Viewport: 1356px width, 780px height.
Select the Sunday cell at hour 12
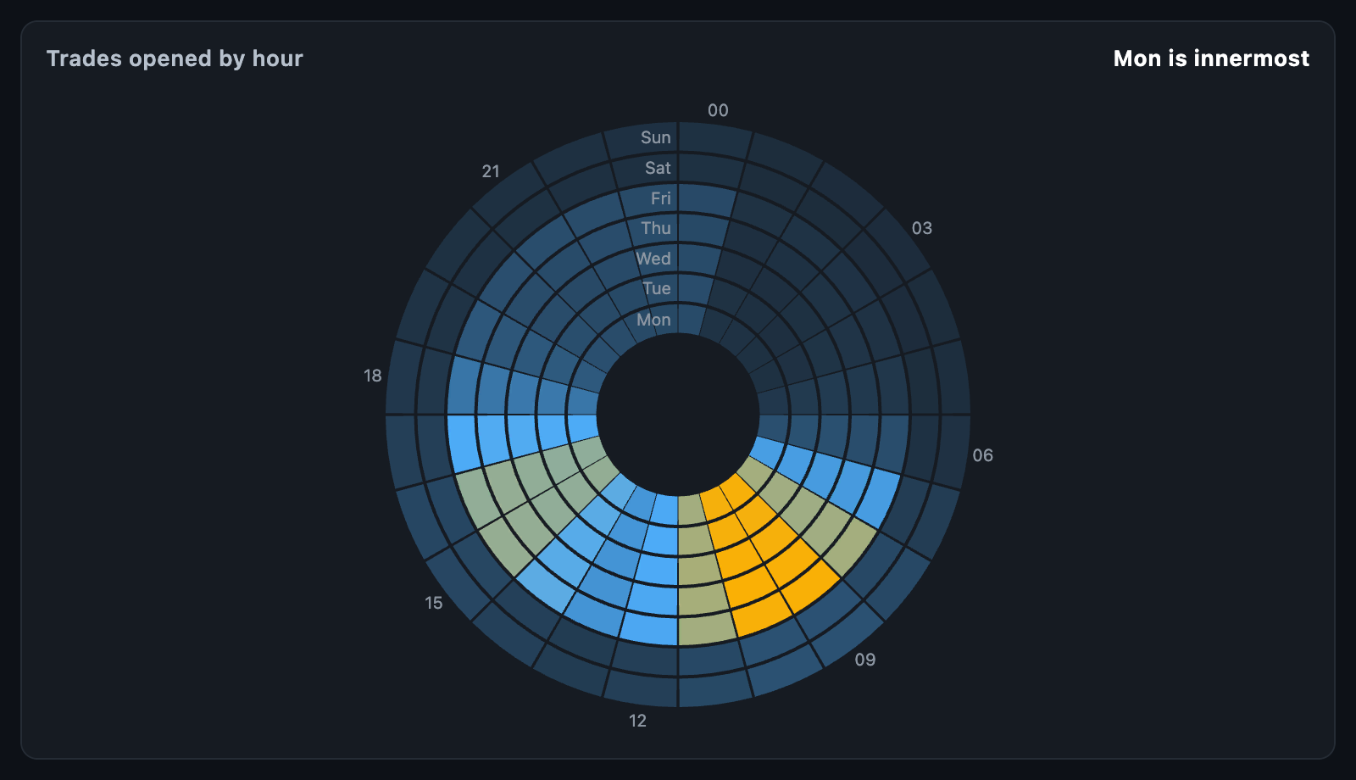642,689
